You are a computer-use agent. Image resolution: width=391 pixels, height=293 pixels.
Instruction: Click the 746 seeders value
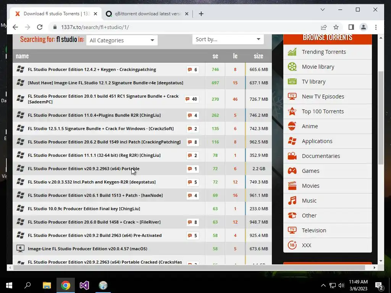click(215, 69)
